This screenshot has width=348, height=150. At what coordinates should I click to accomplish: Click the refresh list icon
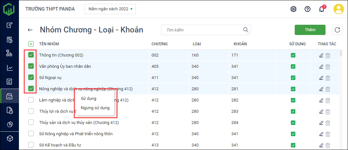tap(337, 30)
